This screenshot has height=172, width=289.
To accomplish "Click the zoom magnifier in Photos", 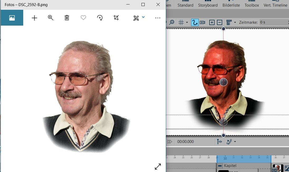I will pyautogui.click(x=51, y=18).
